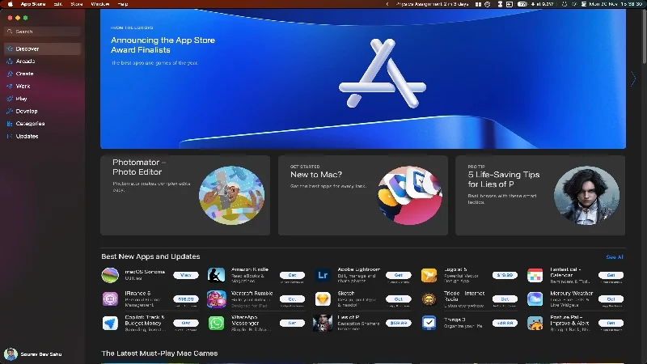The height and width of the screenshot is (364, 647).
Task: Click the price button for iFinance 5
Action: [186, 298]
